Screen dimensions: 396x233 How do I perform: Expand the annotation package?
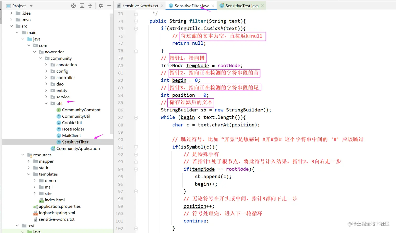pyautogui.click(x=46, y=65)
